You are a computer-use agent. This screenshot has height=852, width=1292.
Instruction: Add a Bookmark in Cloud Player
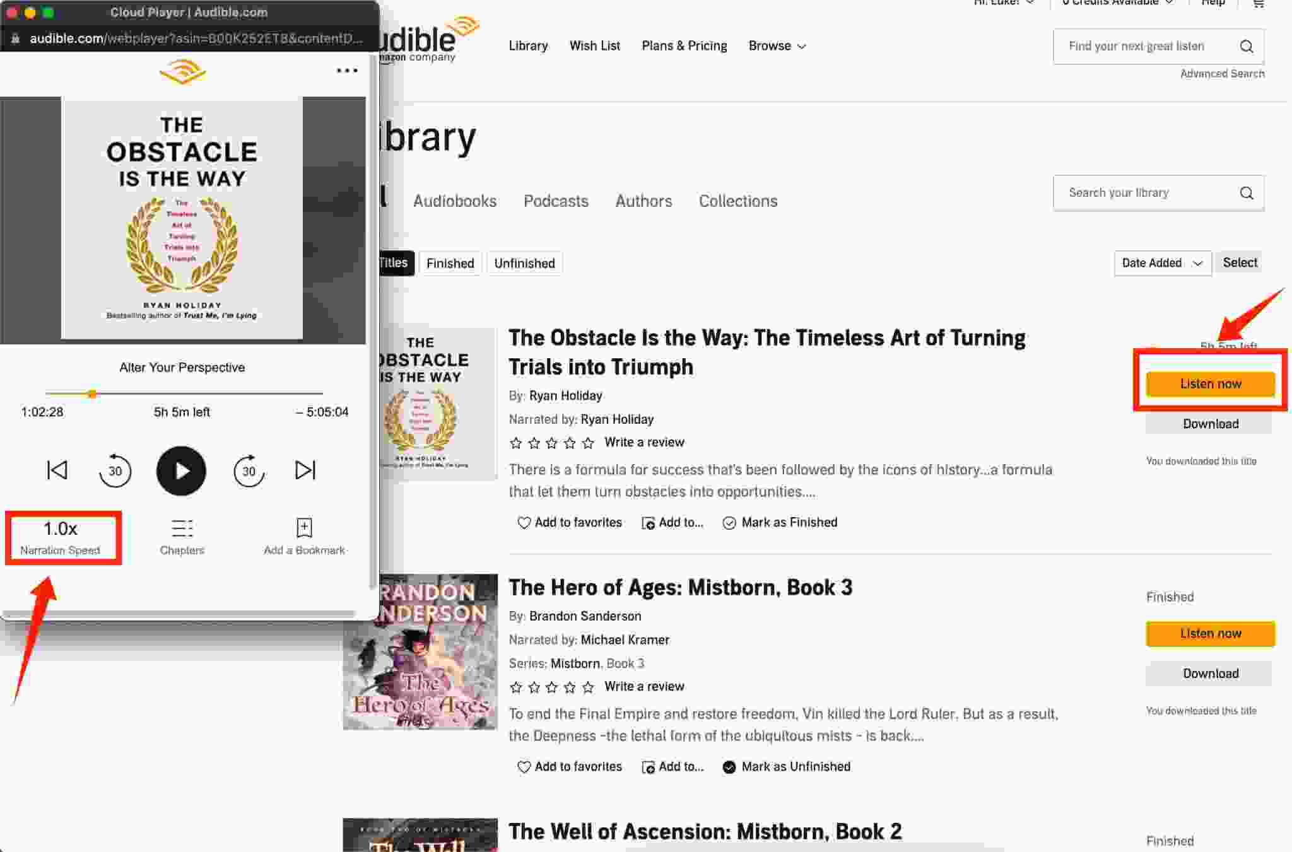point(304,537)
